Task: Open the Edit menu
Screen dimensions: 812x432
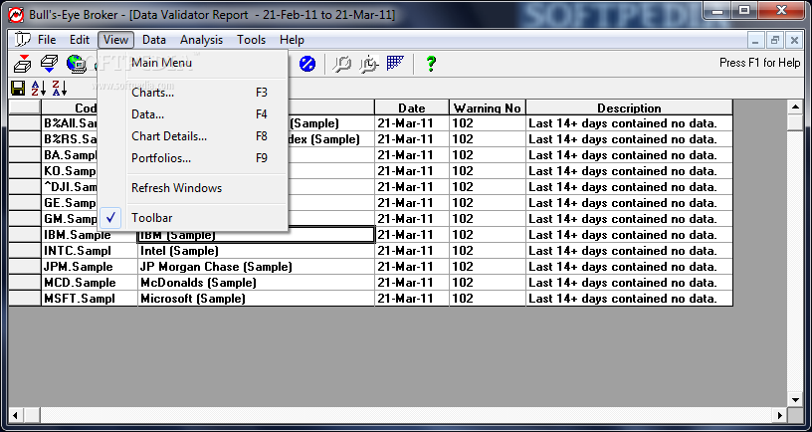Action: [x=80, y=40]
